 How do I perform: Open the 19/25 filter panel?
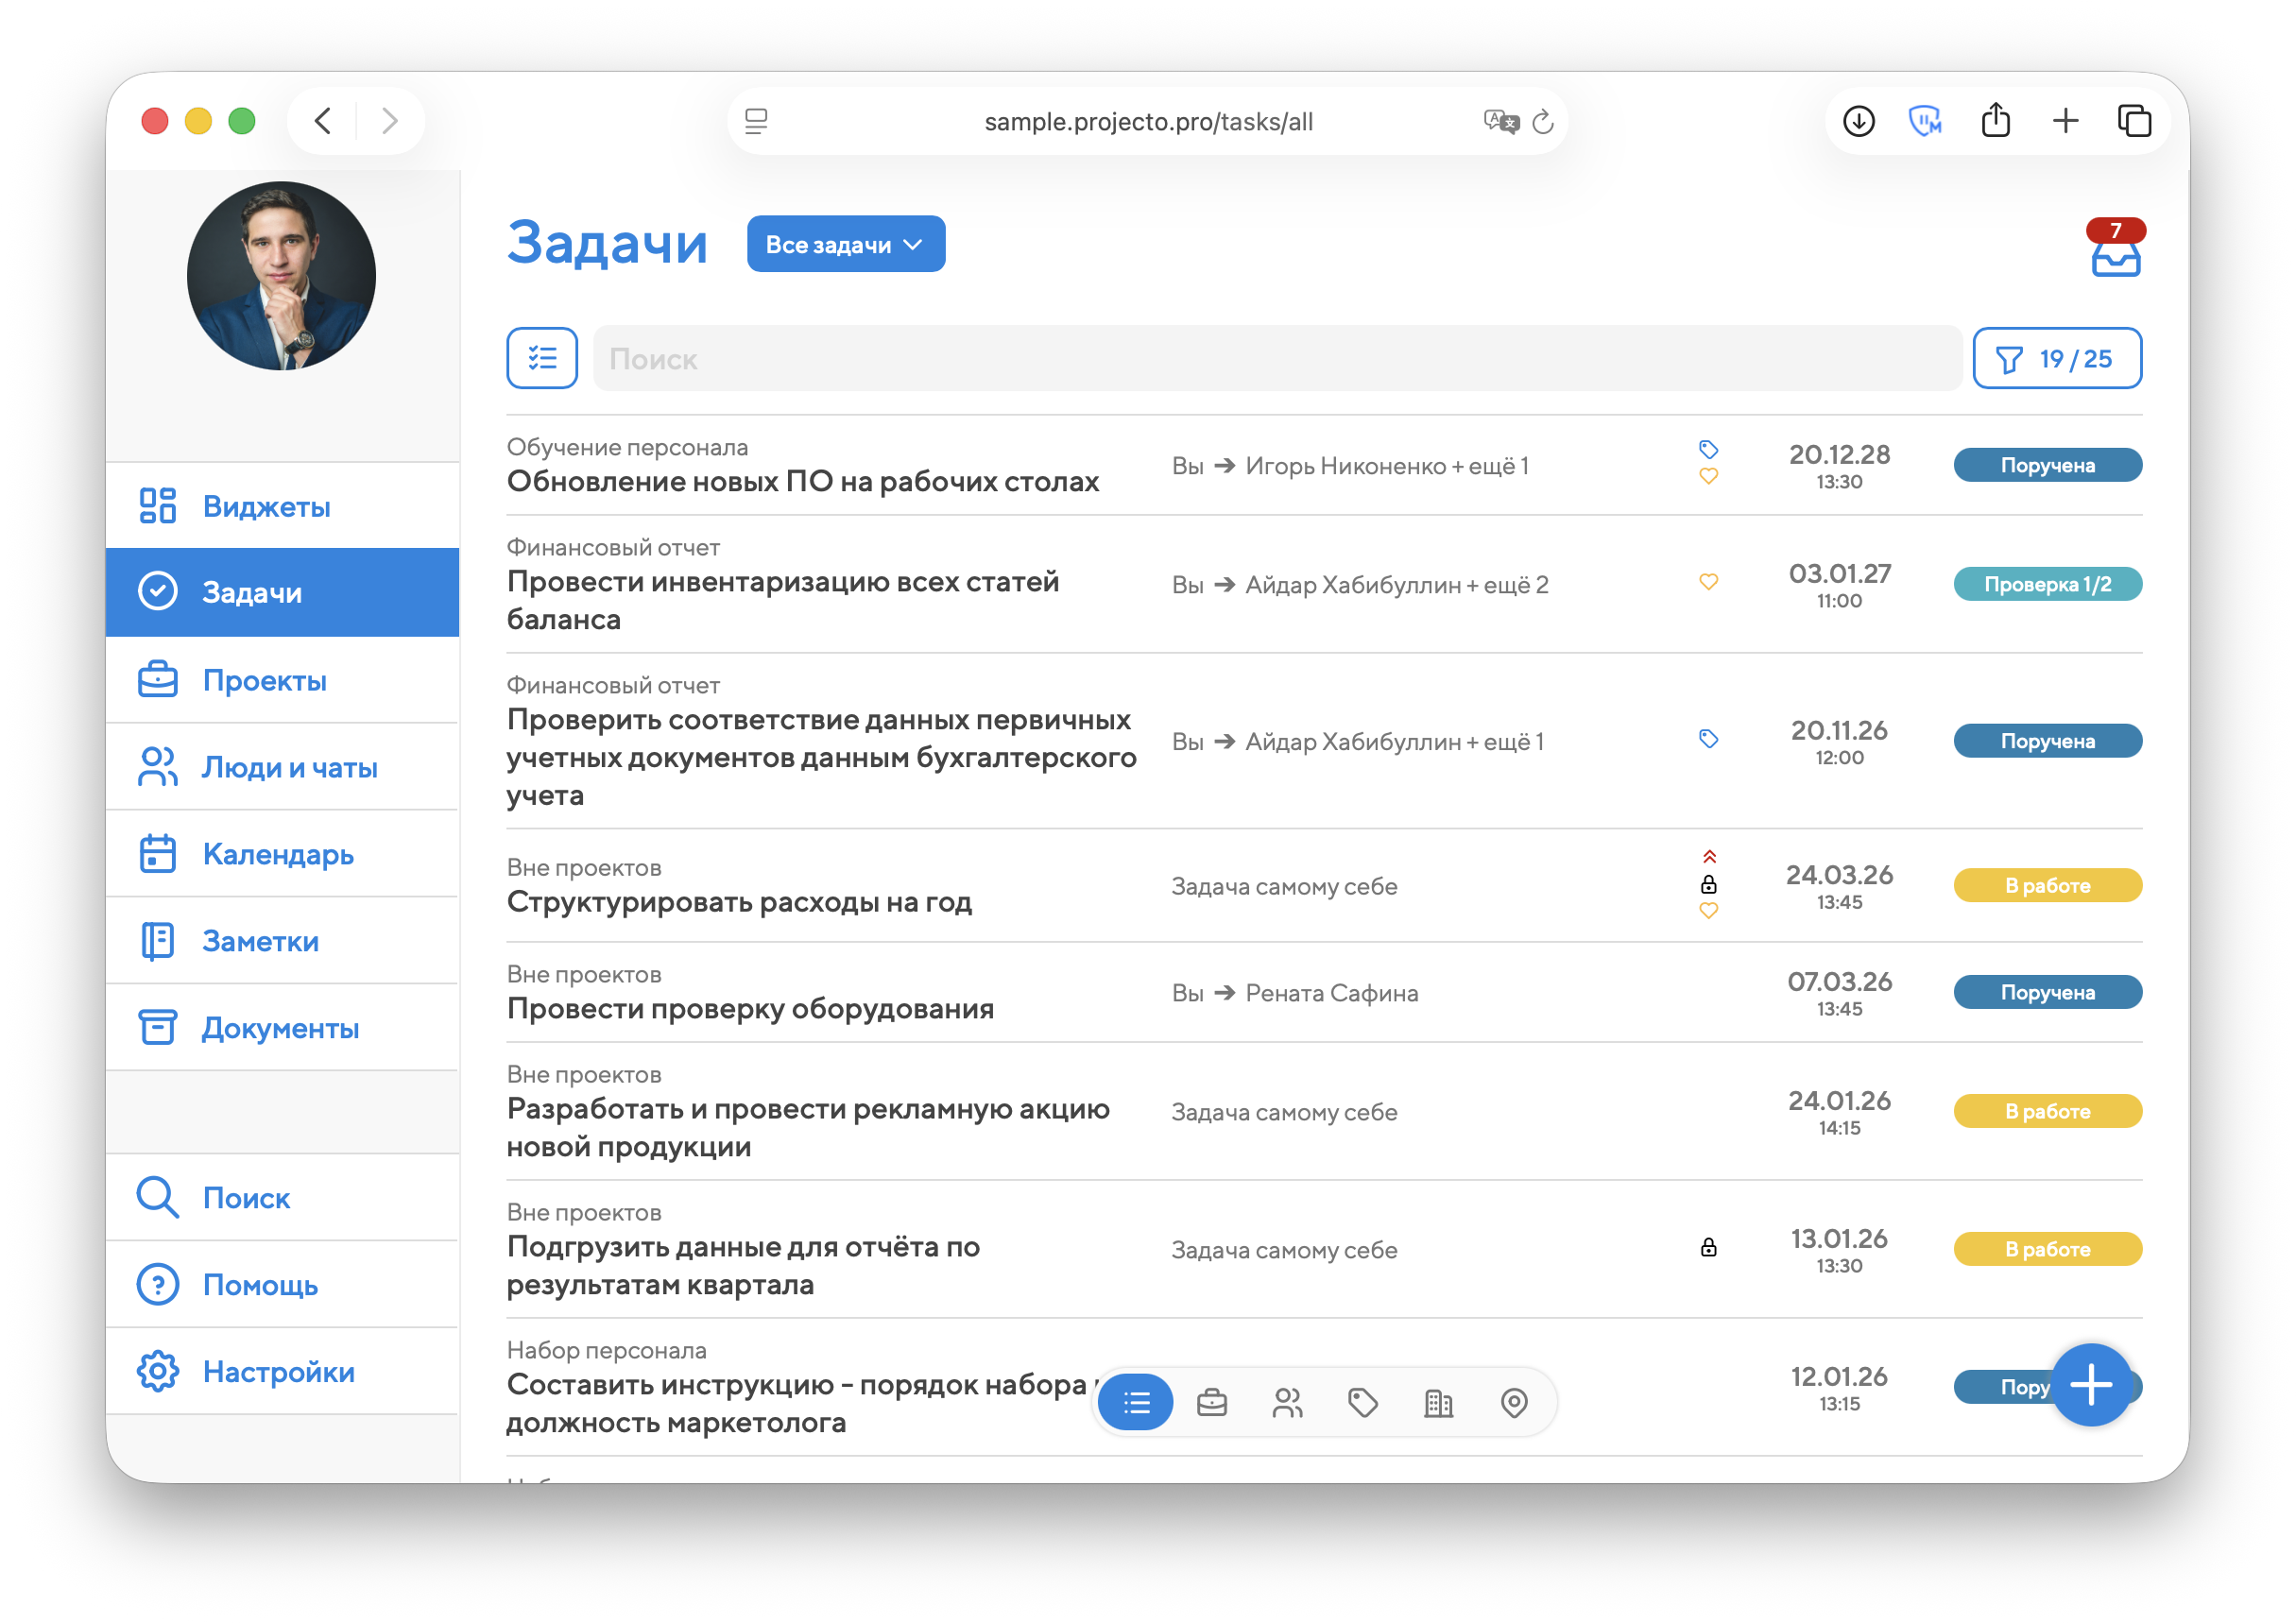2056,358
